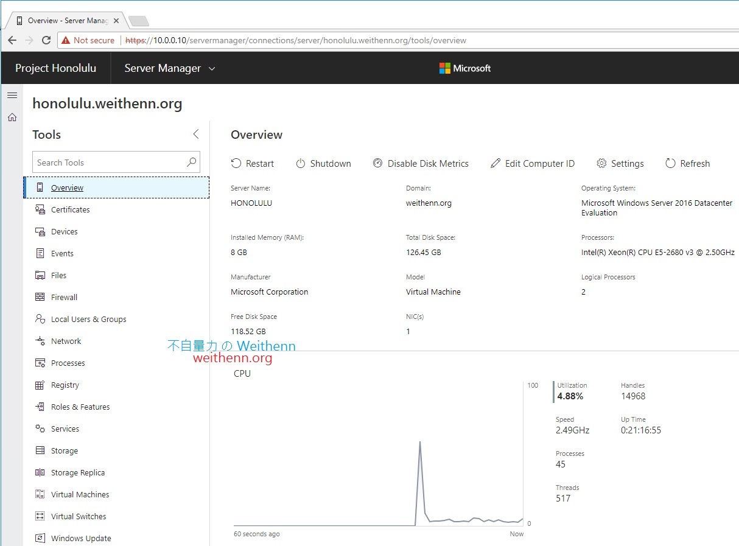Click the Roles & Features icon
The height and width of the screenshot is (546, 739).
click(40, 407)
